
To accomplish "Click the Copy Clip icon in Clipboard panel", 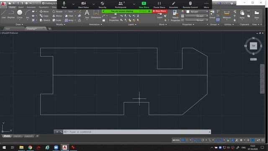I will [248, 16].
